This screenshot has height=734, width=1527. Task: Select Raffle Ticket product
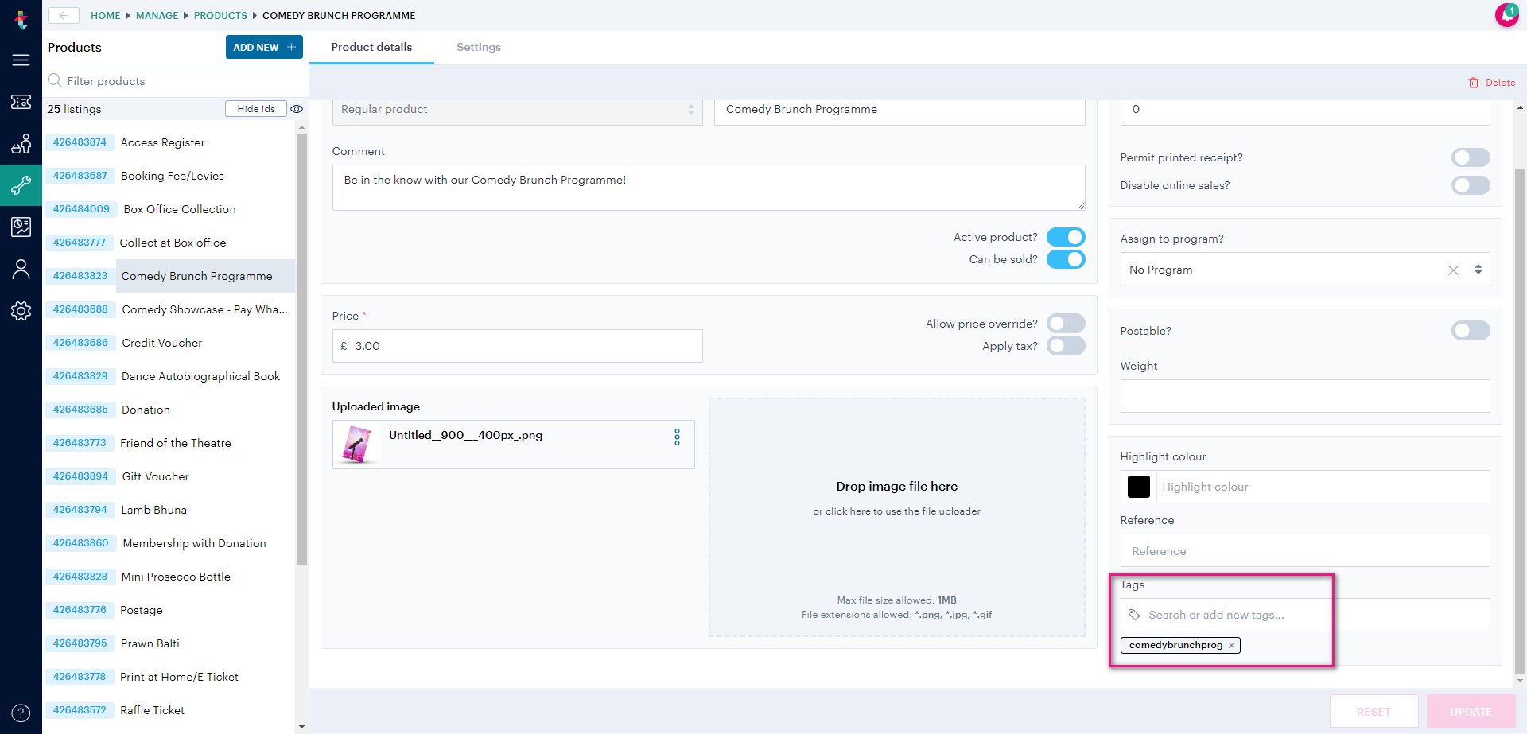point(153,710)
